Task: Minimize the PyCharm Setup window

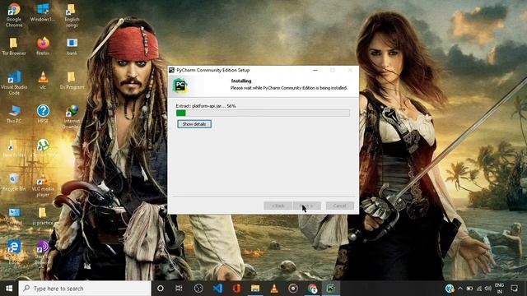Action: coord(315,70)
